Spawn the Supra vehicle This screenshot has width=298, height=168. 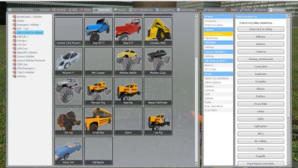pyautogui.click(x=128, y=121)
